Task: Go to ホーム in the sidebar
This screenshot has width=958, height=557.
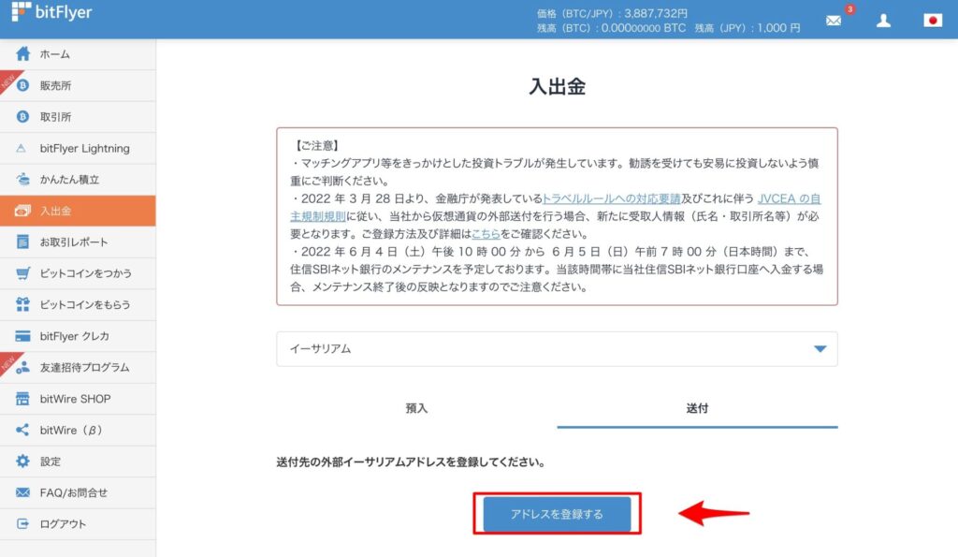Action: (78, 54)
